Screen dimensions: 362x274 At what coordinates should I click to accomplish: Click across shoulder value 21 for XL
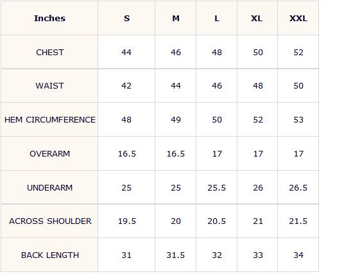[258, 221]
